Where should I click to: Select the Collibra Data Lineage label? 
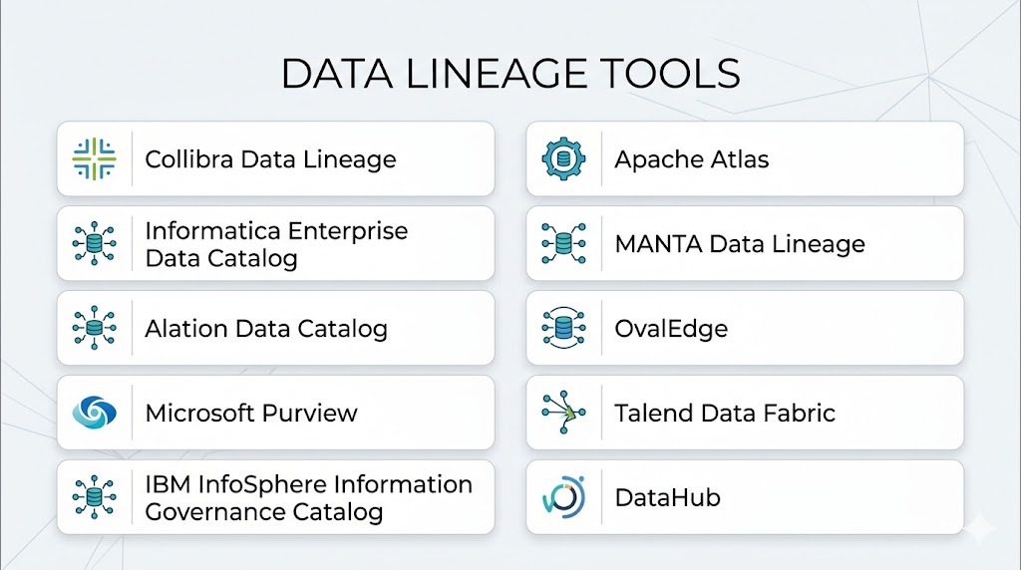click(270, 159)
